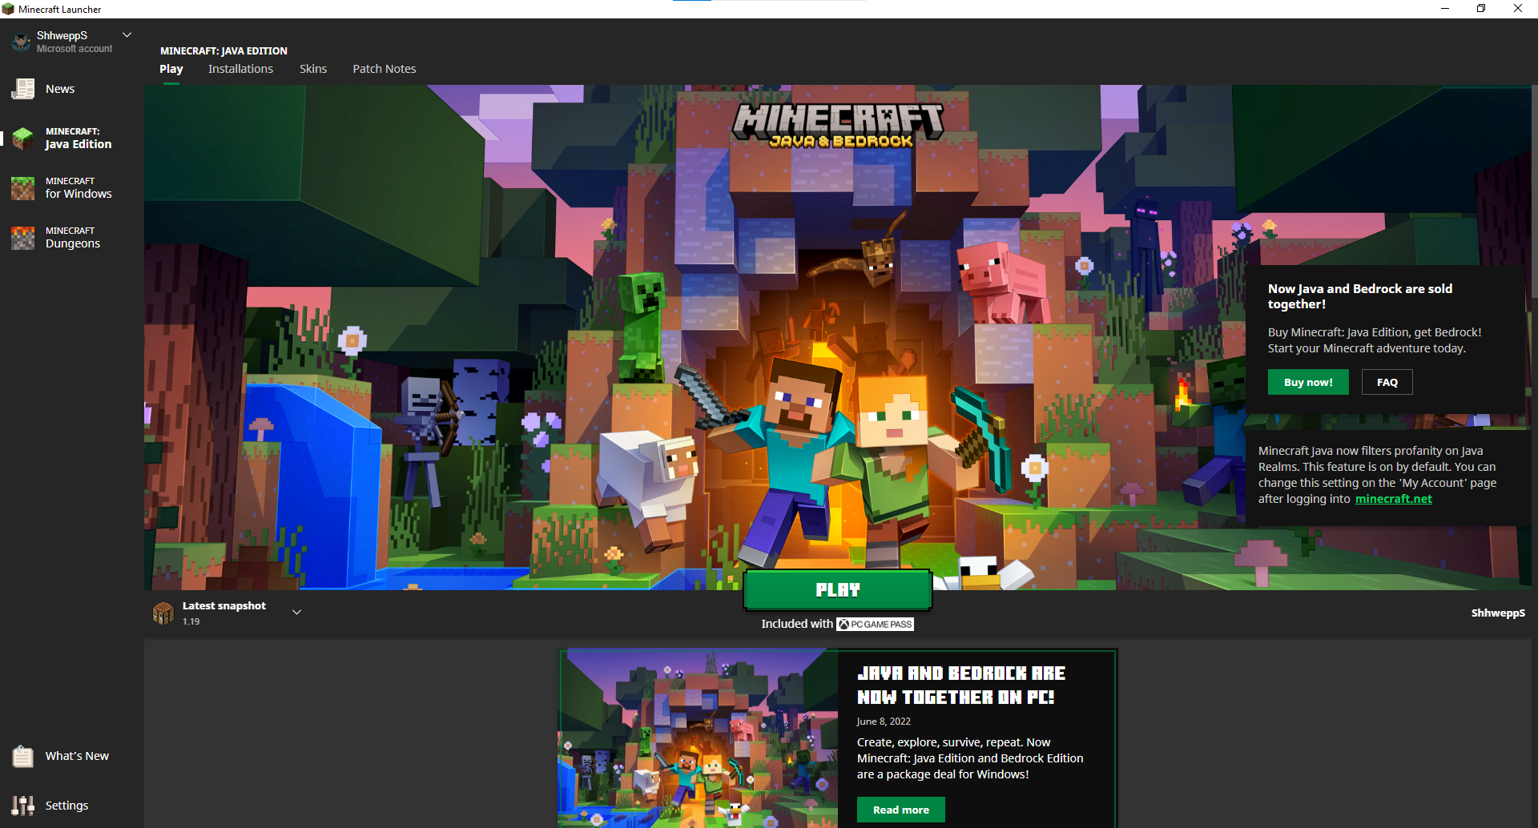1538x828 pixels.
Task: Switch to the Installations tab
Action: pos(240,69)
